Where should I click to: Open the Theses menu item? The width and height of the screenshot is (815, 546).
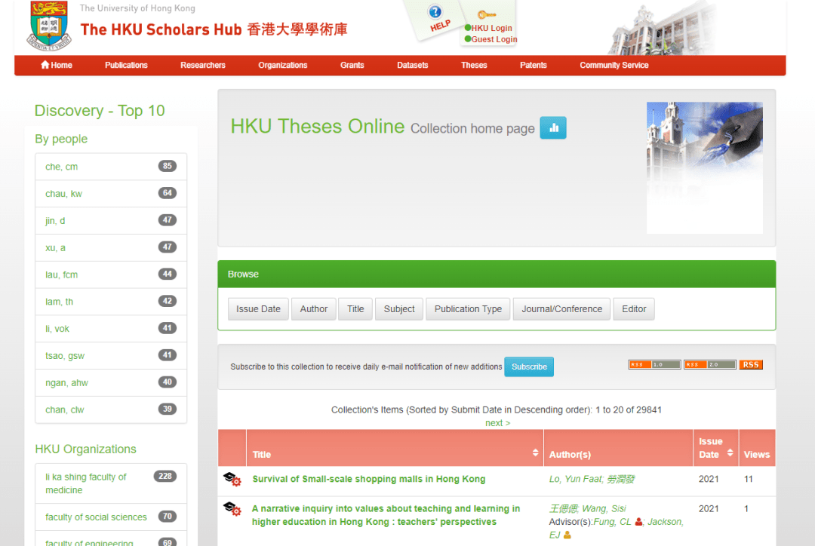point(474,65)
